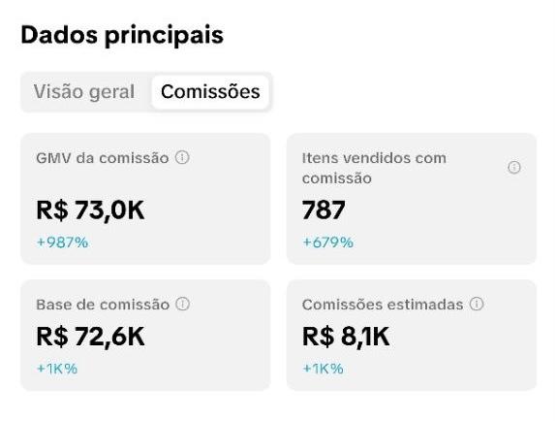Open info icon for Itens vendidos com comissão
This screenshot has height=421, width=557.
point(514,167)
